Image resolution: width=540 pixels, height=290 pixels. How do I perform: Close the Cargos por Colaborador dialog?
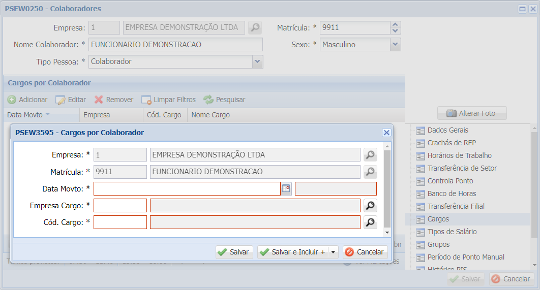coord(386,133)
